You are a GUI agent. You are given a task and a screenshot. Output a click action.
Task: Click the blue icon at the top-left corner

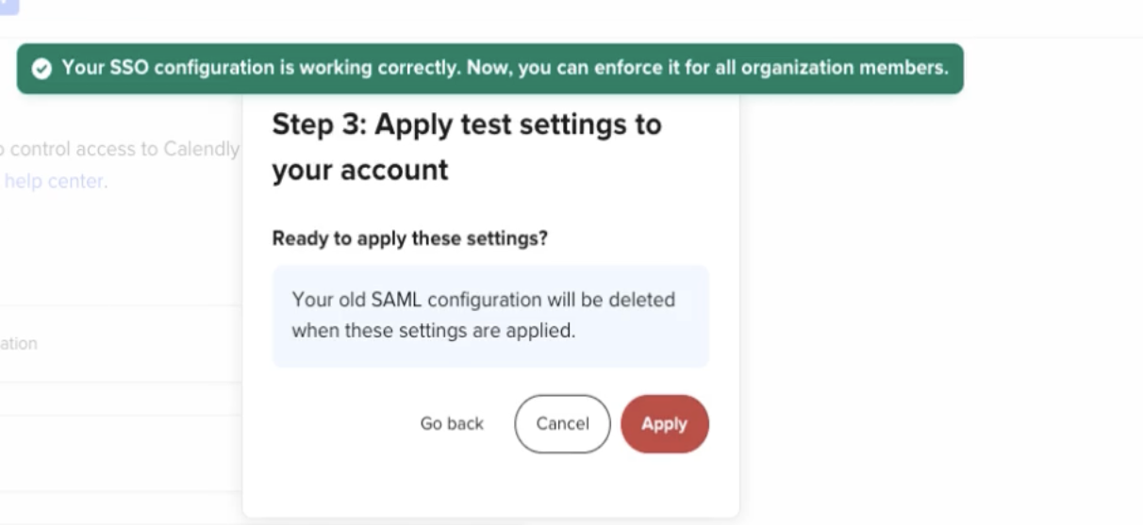(x=8, y=6)
